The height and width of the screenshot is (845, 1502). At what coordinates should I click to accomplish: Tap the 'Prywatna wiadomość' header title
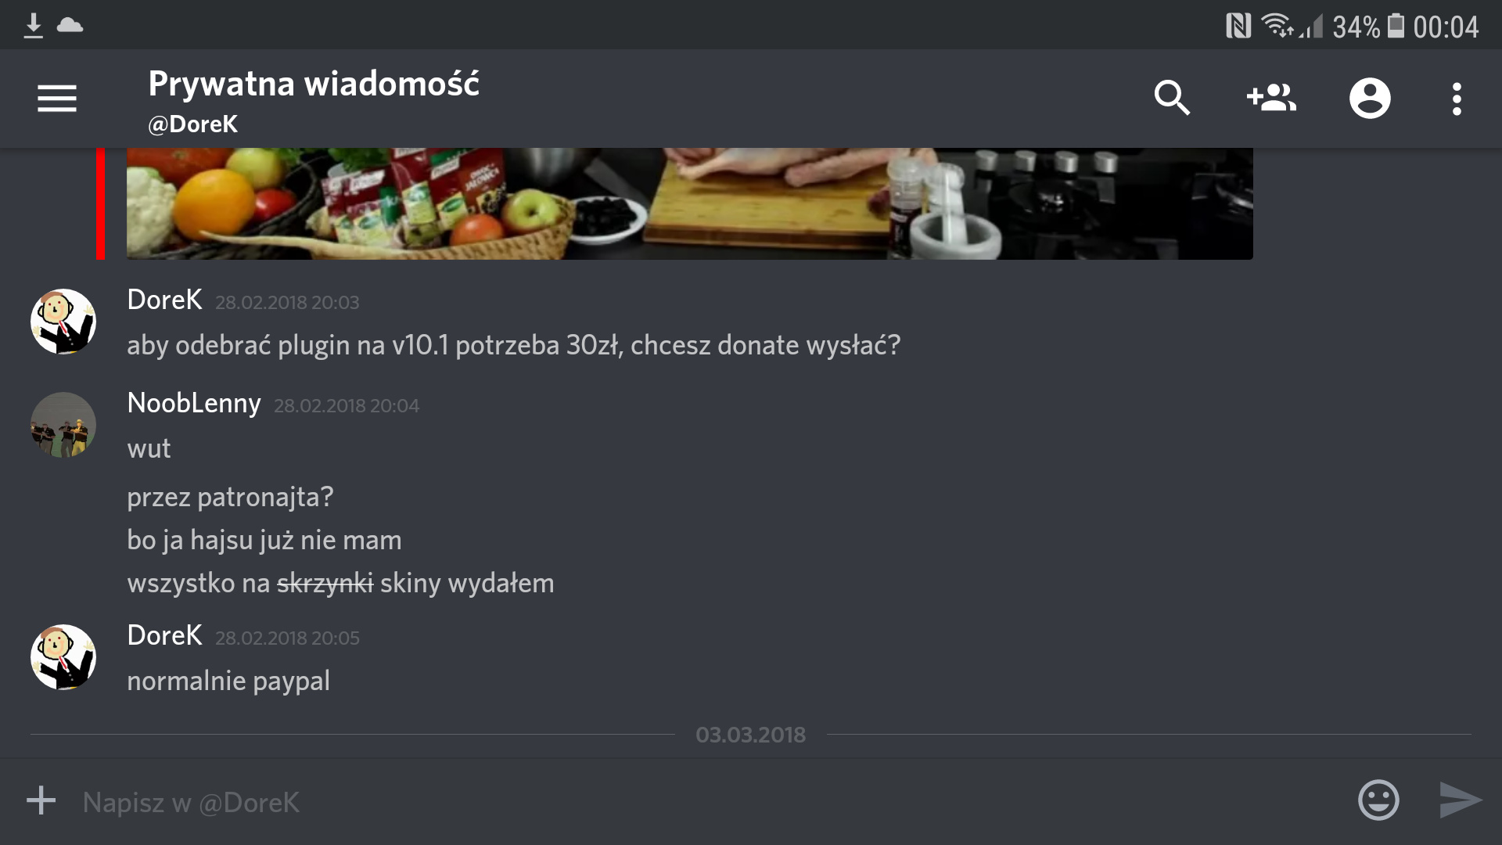[314, 84]
